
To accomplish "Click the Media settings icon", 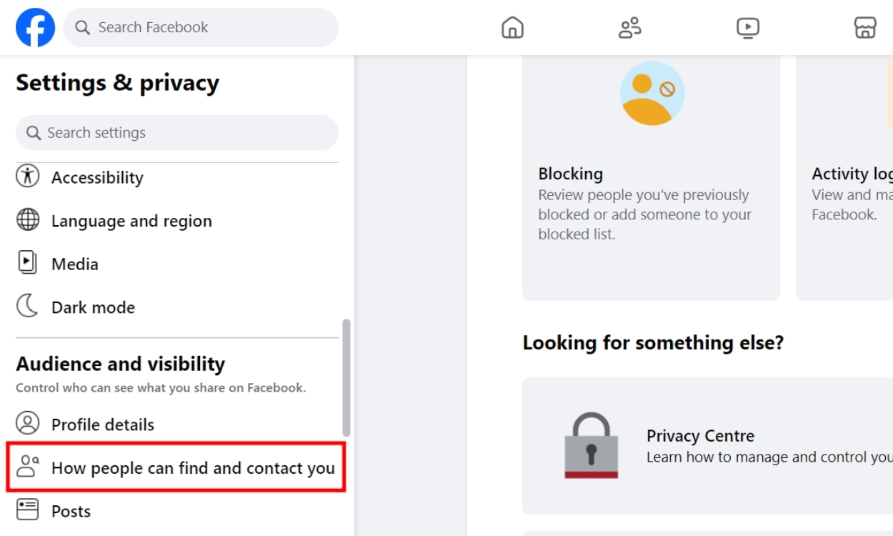I will [28, 263].
